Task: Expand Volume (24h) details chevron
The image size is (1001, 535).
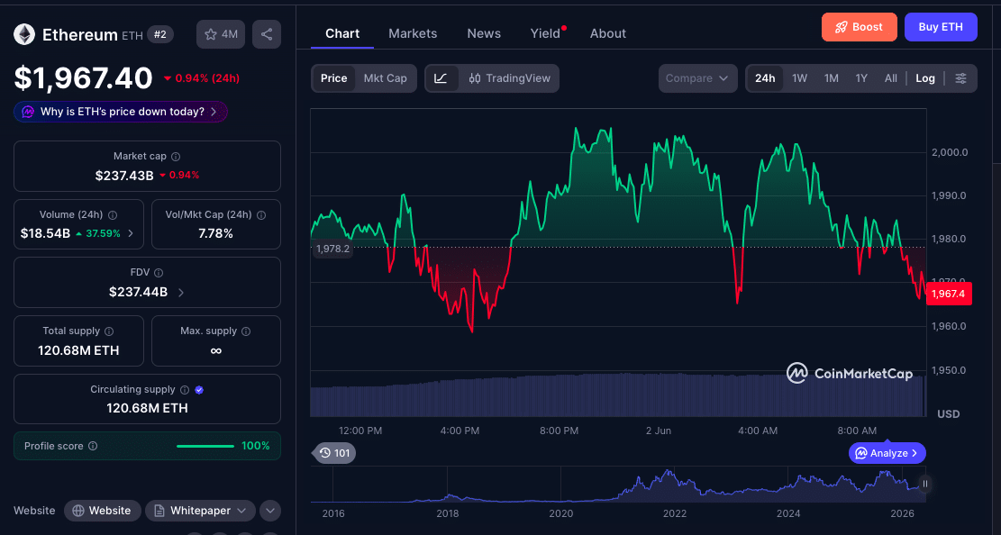Action: pyautogui.click(x=131, y=233)
